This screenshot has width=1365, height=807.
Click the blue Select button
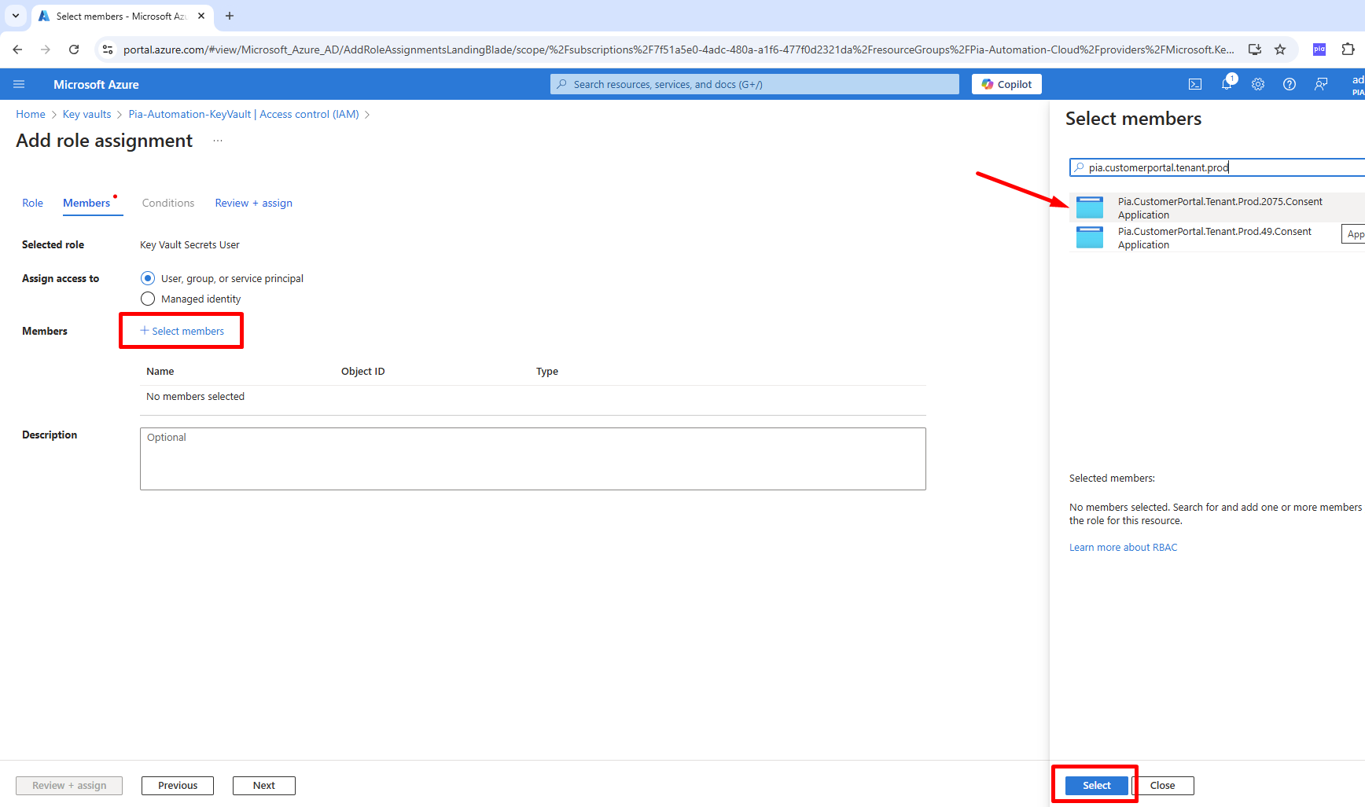pos(1096,785)
